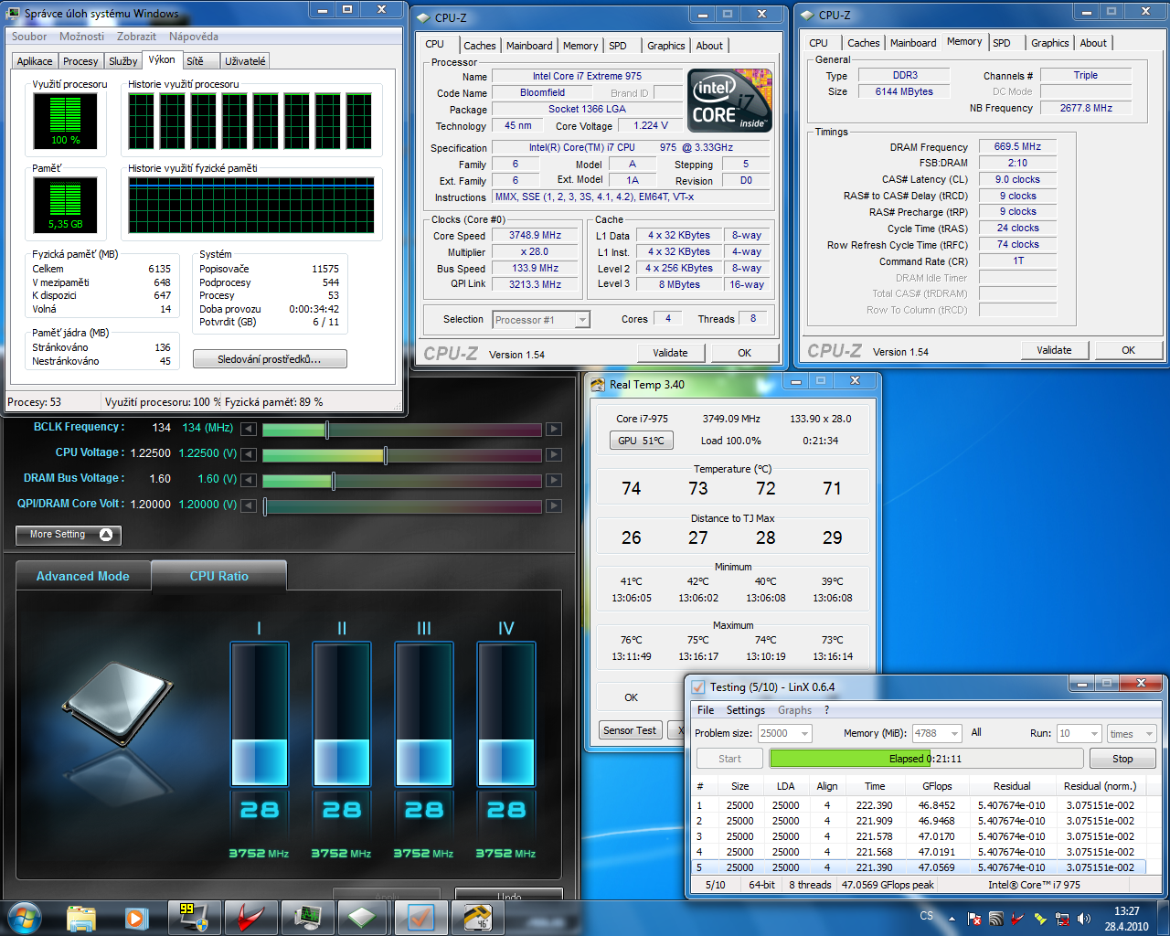
Task: Increase DRAM Bus Voltage with right arrow
Action: pos(554,480)
